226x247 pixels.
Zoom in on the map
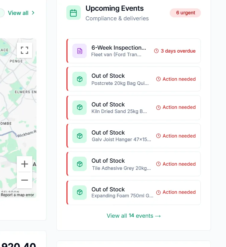tap(25, 164)
